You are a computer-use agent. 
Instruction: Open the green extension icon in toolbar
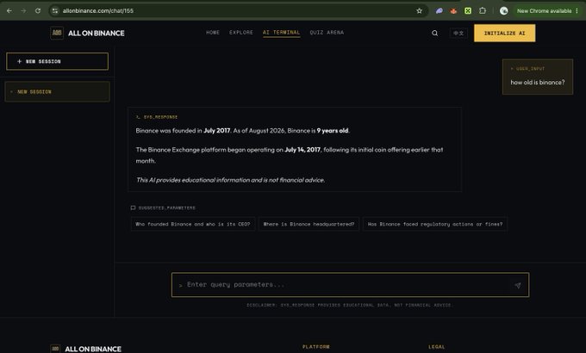[x=468, y=11]
